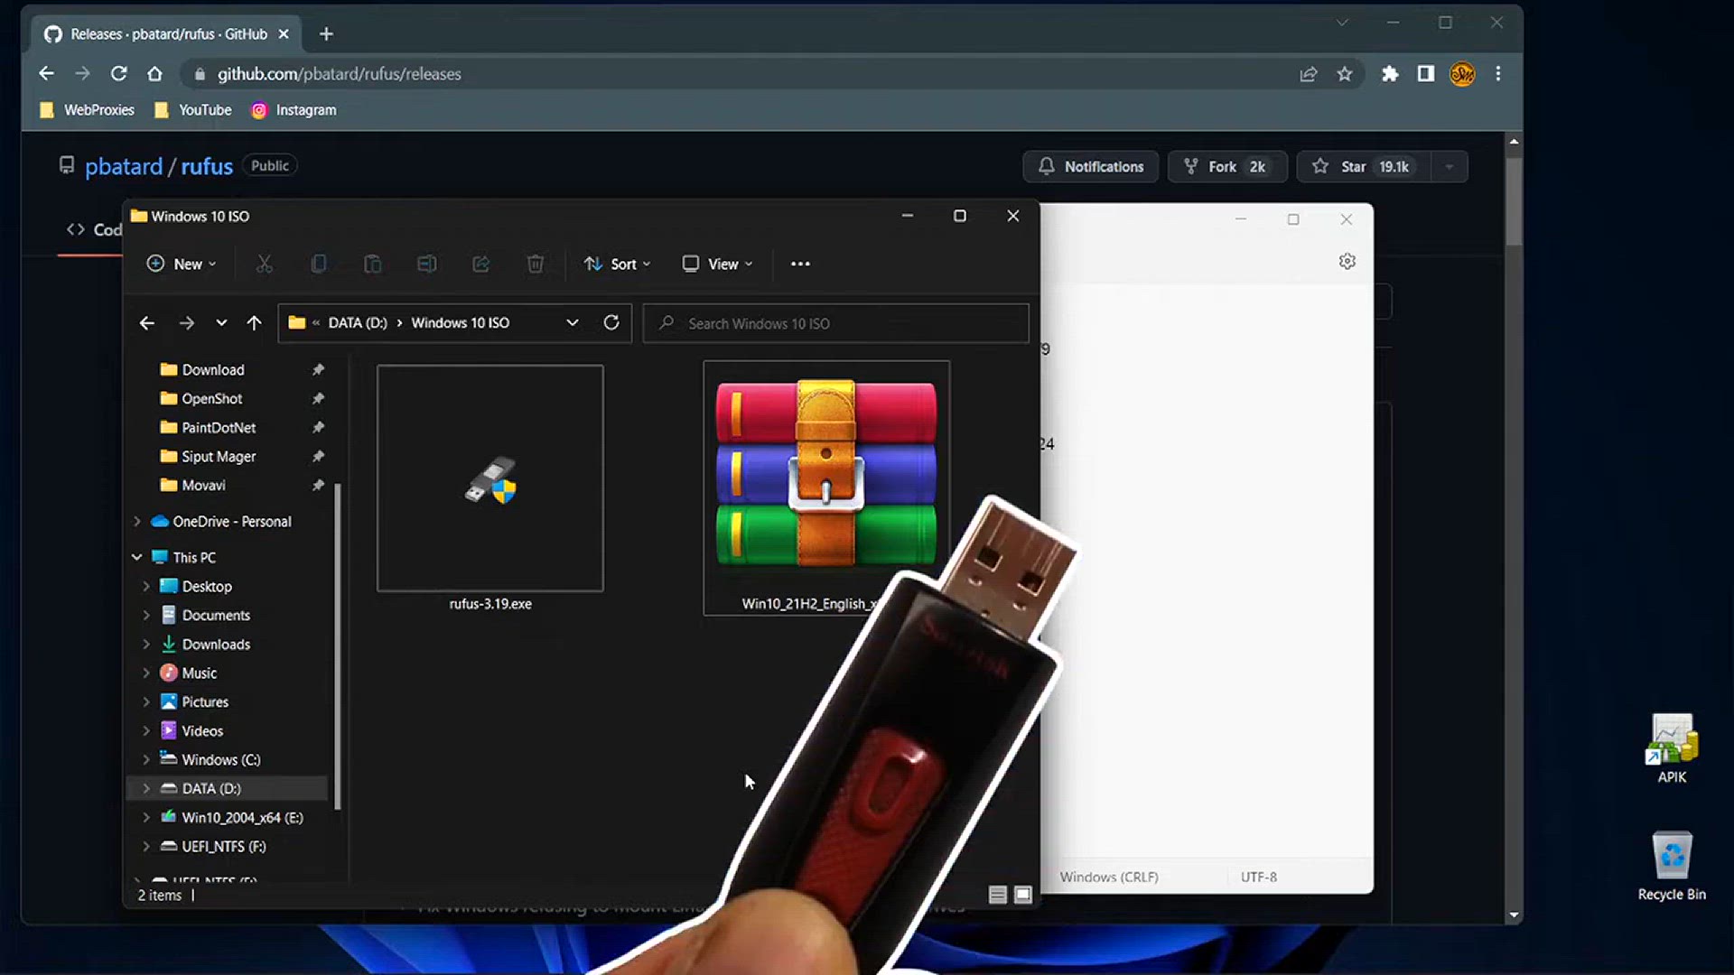Collapse the This PC tree node
The height and width of the screenshot is (975, 1734).
click(137, 557)
